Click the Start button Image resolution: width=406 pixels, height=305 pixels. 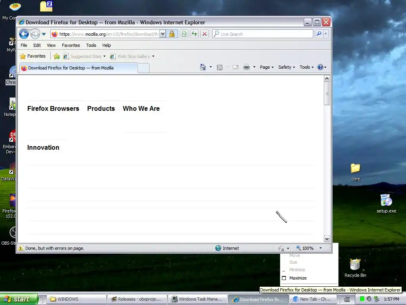(x=19, y=299)
